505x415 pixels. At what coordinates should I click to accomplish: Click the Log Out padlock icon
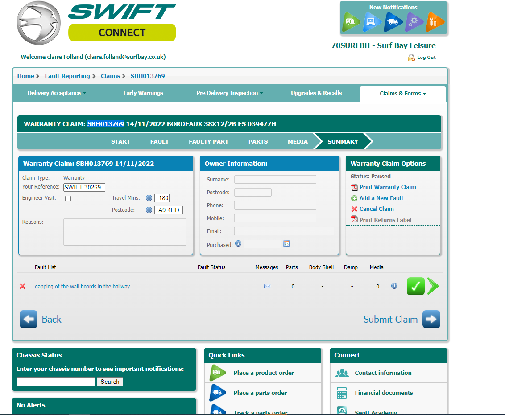tap(411, 58)
